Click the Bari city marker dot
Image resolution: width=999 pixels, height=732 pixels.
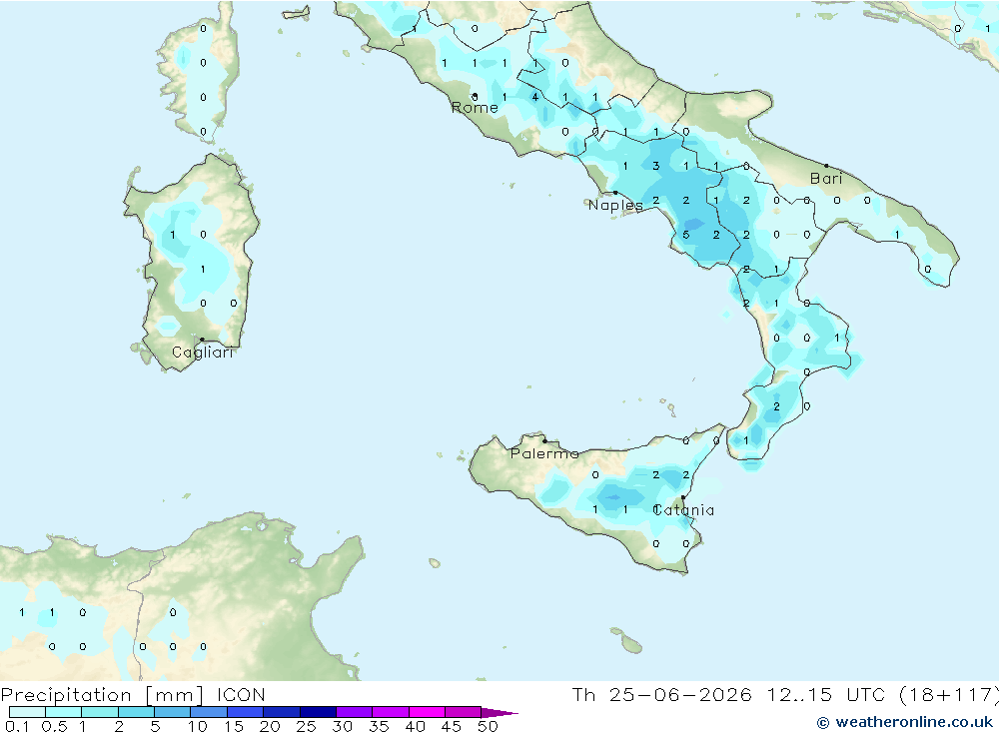(x=826, y=167)
